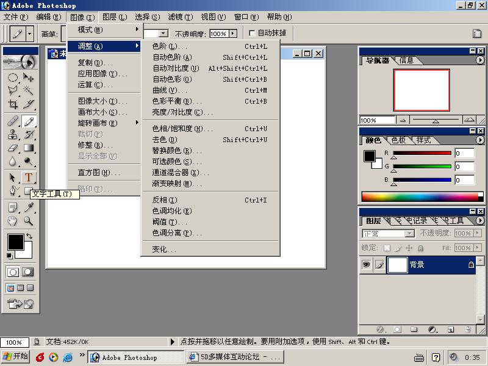
Task: Toggle lock image pixels brush icon
Action: point(398,248)
